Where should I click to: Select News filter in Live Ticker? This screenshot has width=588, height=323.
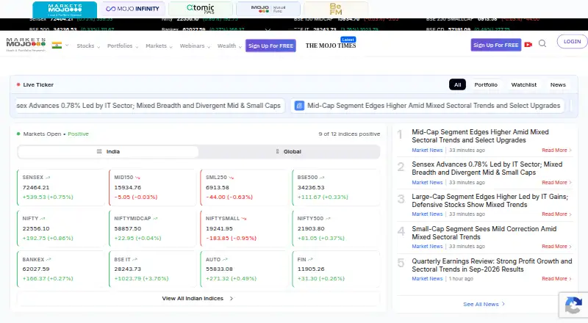(558, 84)
